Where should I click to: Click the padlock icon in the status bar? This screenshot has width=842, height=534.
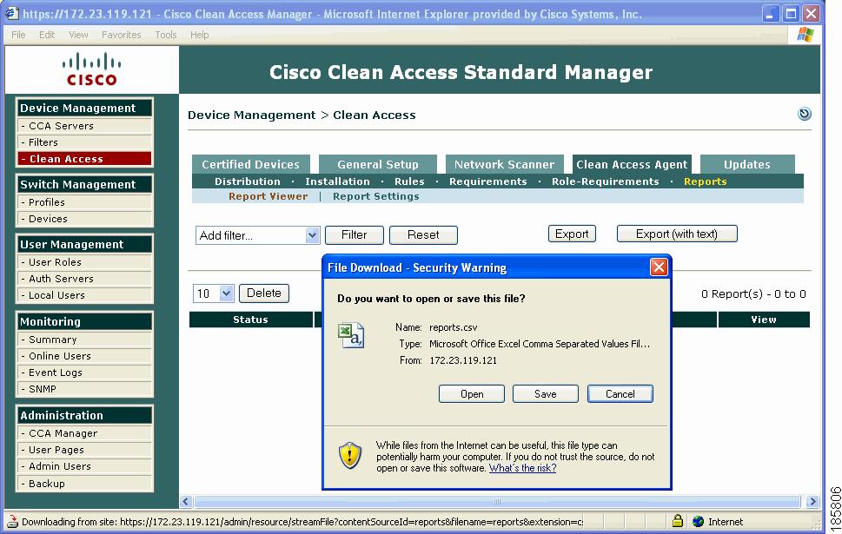[677, 521]
